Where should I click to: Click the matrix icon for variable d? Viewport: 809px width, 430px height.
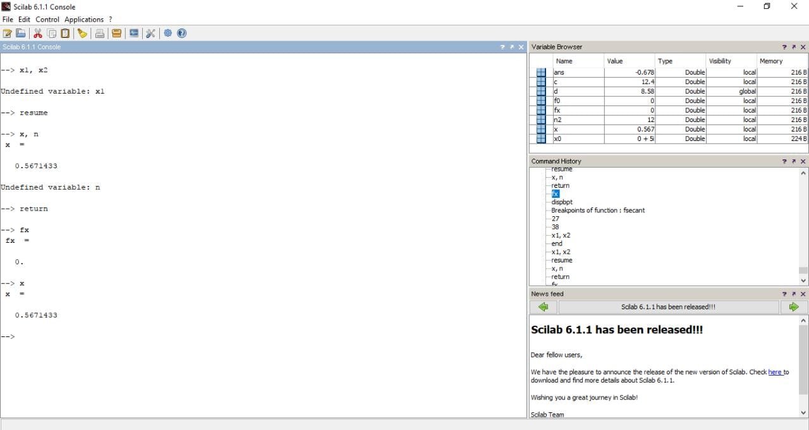point(541,91)
